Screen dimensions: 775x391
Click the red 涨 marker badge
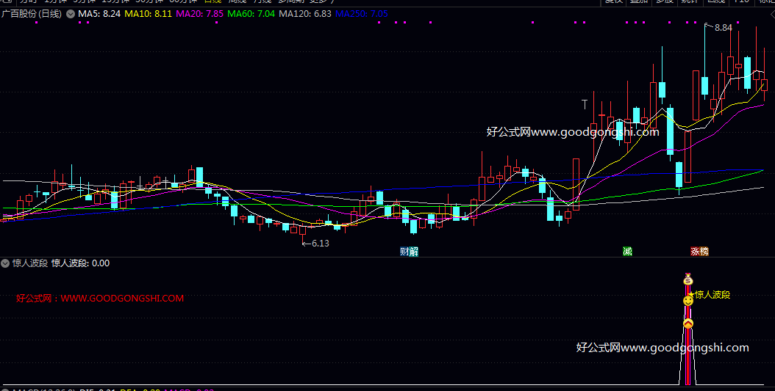pos(695,252)
